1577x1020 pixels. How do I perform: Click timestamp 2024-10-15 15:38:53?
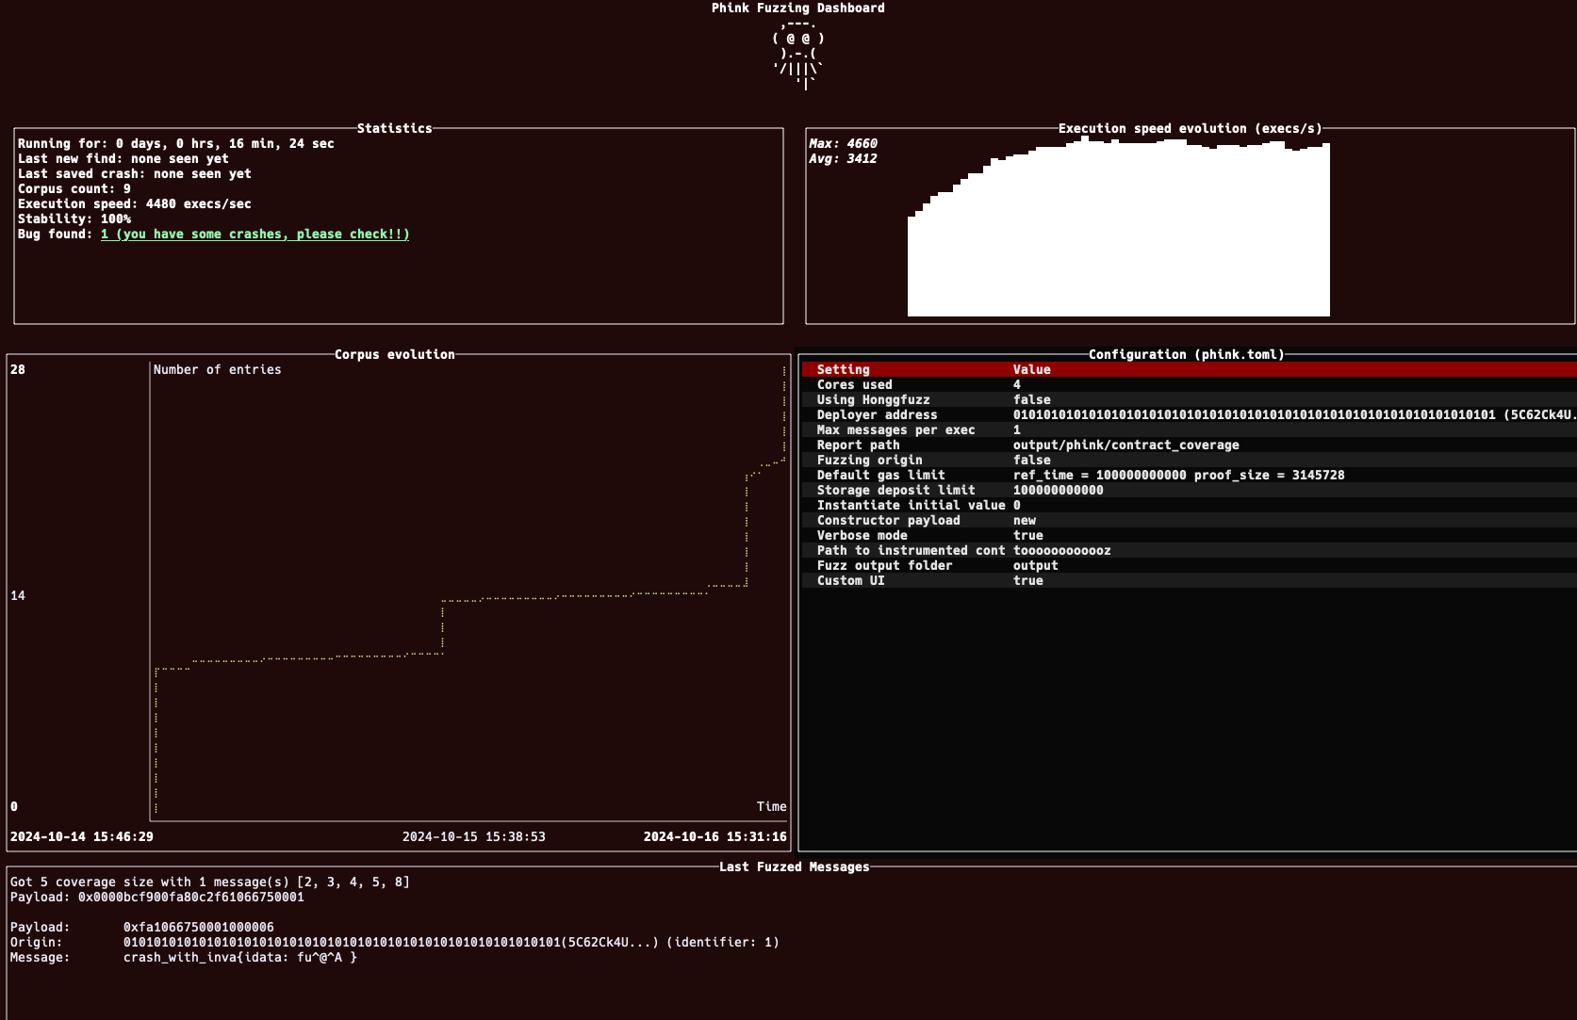pos(473,836)
